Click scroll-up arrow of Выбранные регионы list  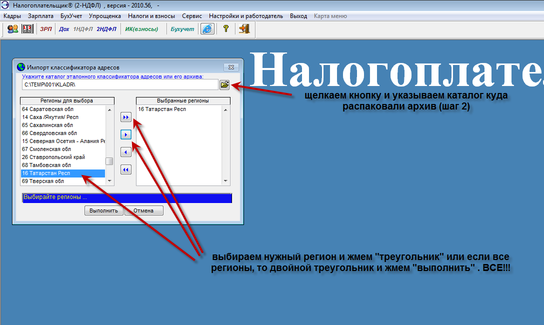click(x=225, y=109)
